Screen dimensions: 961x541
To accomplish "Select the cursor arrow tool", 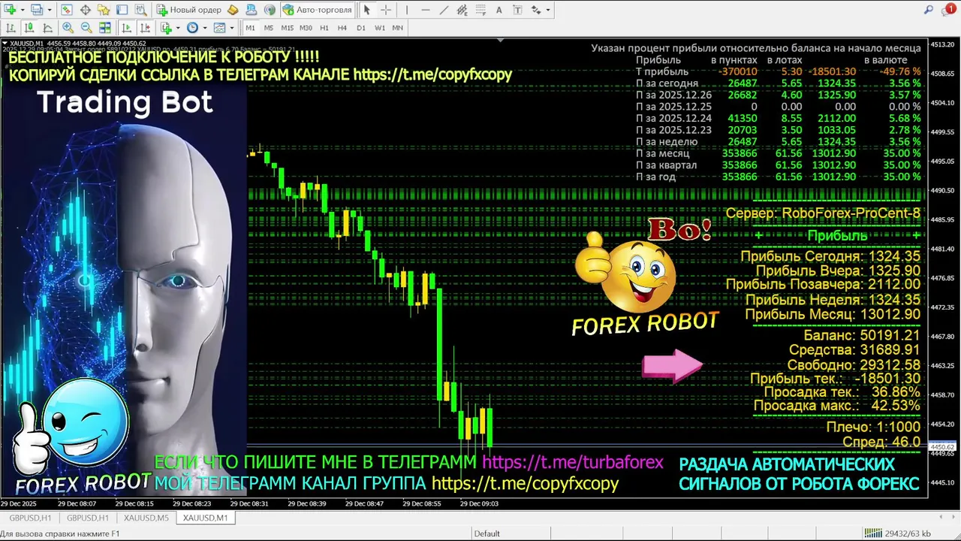I will pyautogui.click(x=367, y=10).
